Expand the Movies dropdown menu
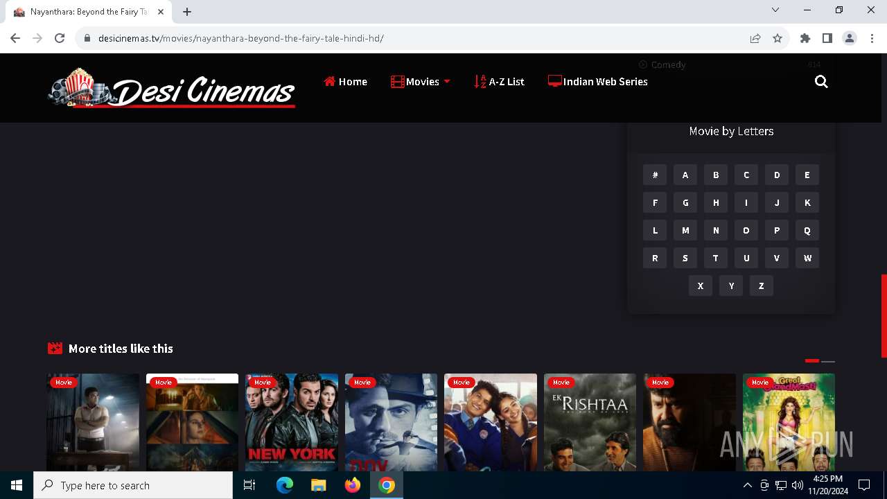Viewport: 887px width, 499px height. click(421, 82)
